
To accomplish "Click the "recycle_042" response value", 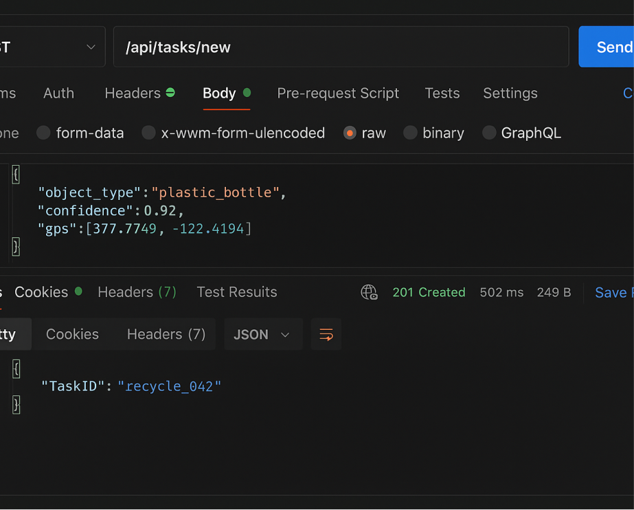I will tap(170, 386).
